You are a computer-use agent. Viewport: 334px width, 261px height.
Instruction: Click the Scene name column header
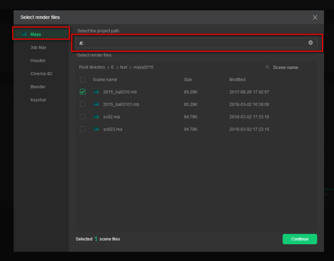click(x=105, y=79)
